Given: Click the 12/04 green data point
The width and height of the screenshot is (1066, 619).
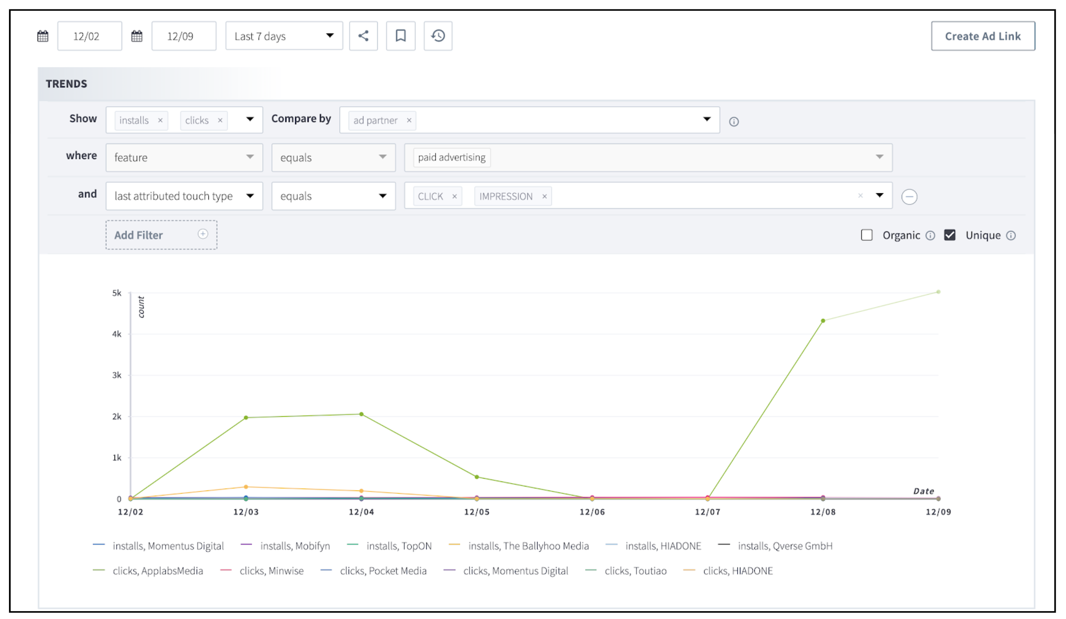Looking at the screenshot, I should pos(361,414).
